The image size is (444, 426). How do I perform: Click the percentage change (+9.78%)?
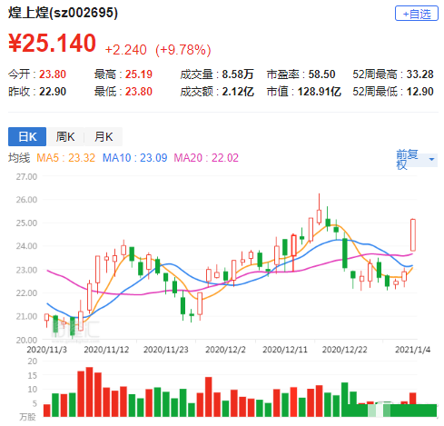(x=183, y=50)
